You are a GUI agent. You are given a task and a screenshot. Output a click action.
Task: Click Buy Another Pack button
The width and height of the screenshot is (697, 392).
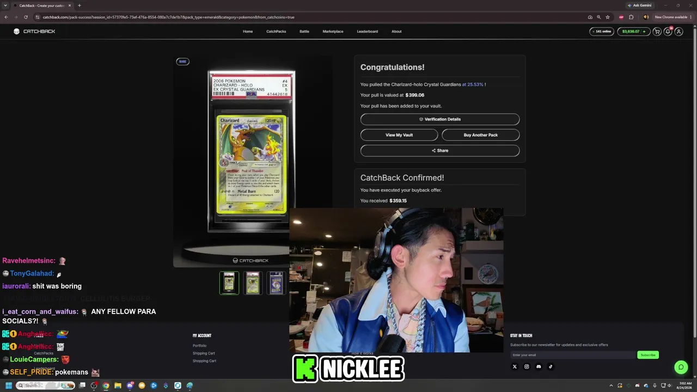click(481, 135)
